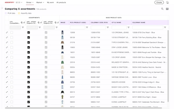Viewport: 174px width, 109px height.
Task: Click the Assortify data legend swatch
Action: (19, 13)
